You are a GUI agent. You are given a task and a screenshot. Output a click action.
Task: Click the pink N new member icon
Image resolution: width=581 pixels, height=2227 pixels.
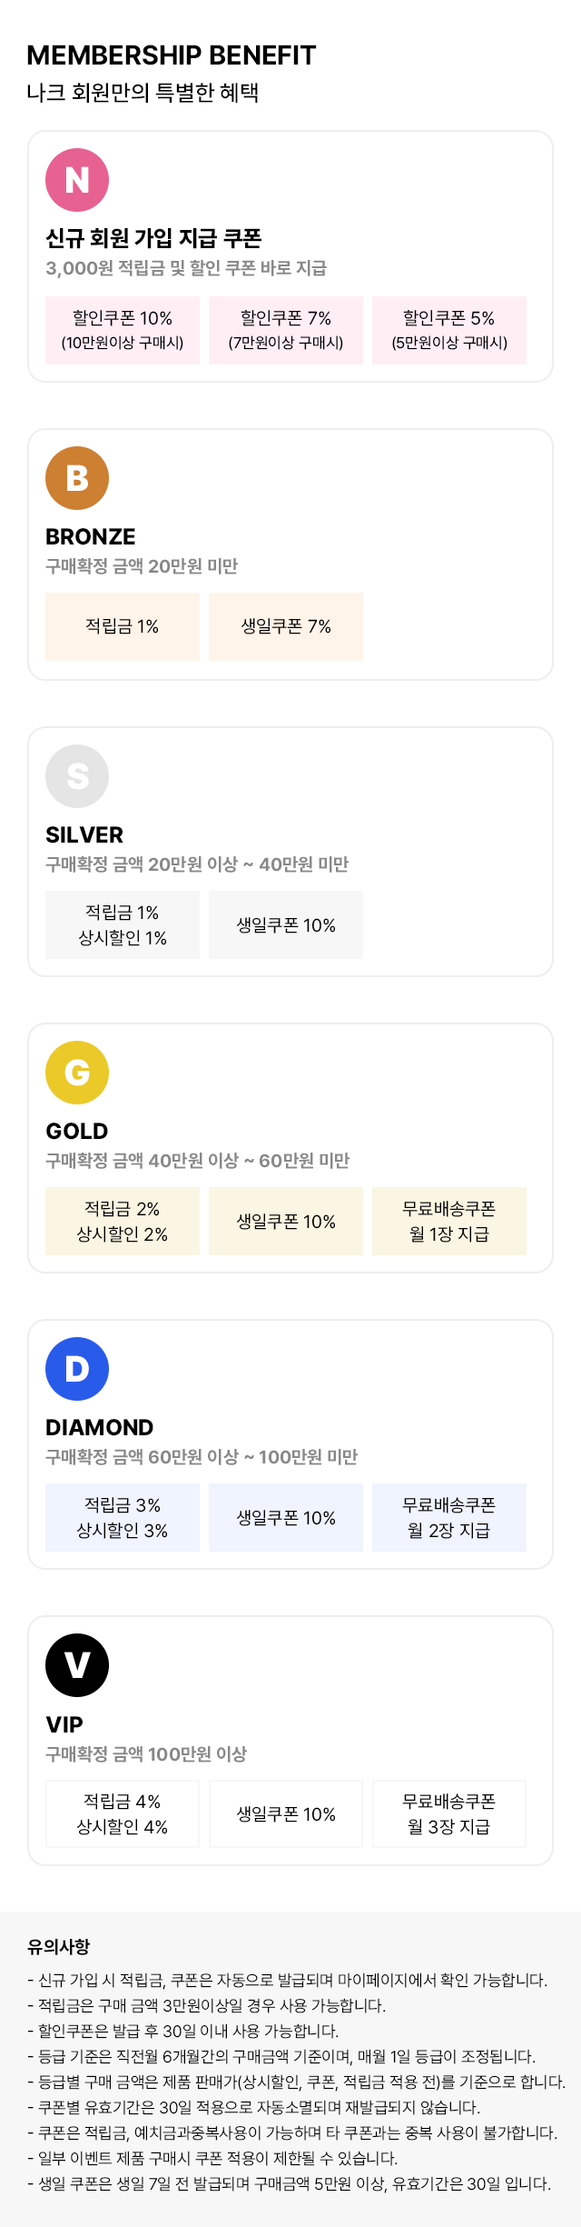coord(77,180)
